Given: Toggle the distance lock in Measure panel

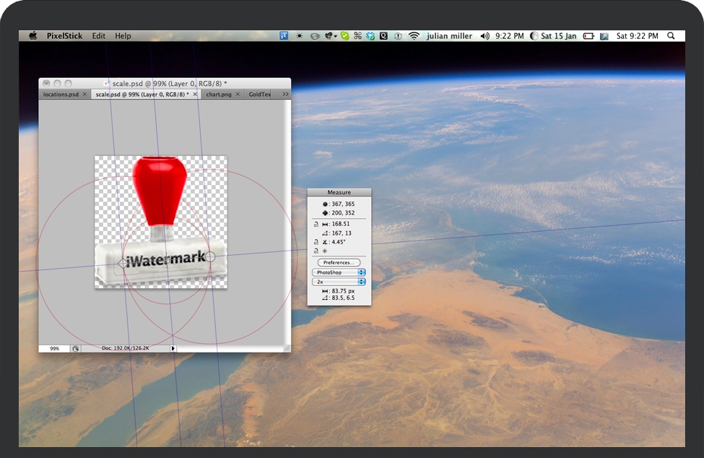Looking at the screenshot, I should [x=316, y=225].
